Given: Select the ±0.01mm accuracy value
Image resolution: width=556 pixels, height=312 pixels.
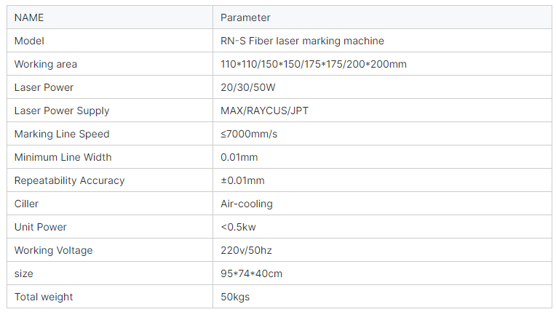Looking at the screenshot, I should point(242,180).
